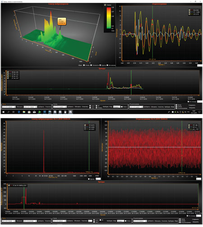Toggle second channel in lower oscillogram legend

click(189, 127)
